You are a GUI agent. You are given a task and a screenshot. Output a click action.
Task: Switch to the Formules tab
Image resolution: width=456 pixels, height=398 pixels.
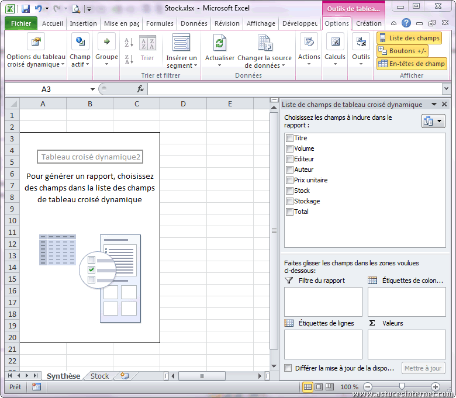[160, 23]
